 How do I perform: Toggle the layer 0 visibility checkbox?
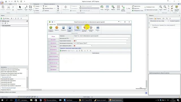pos(5,23)
